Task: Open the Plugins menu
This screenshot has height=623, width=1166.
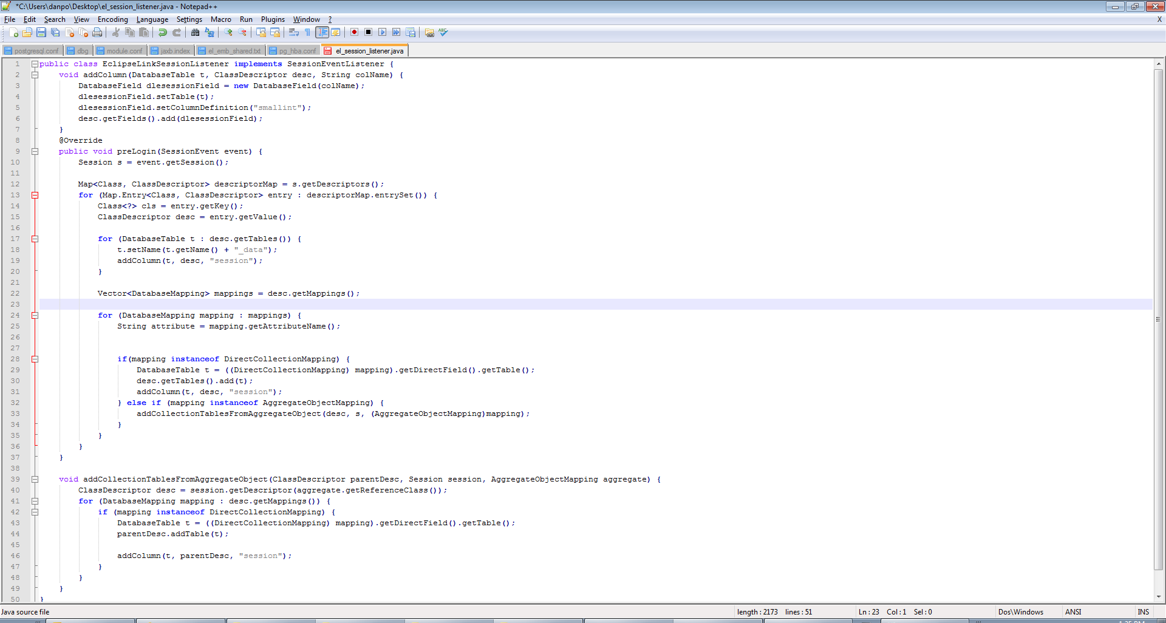Action: [x=273, y=19]
